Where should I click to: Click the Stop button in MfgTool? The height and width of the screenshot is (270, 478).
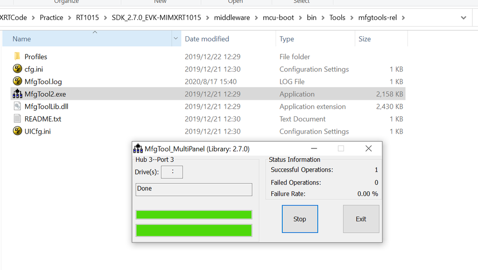pos(300,219)
